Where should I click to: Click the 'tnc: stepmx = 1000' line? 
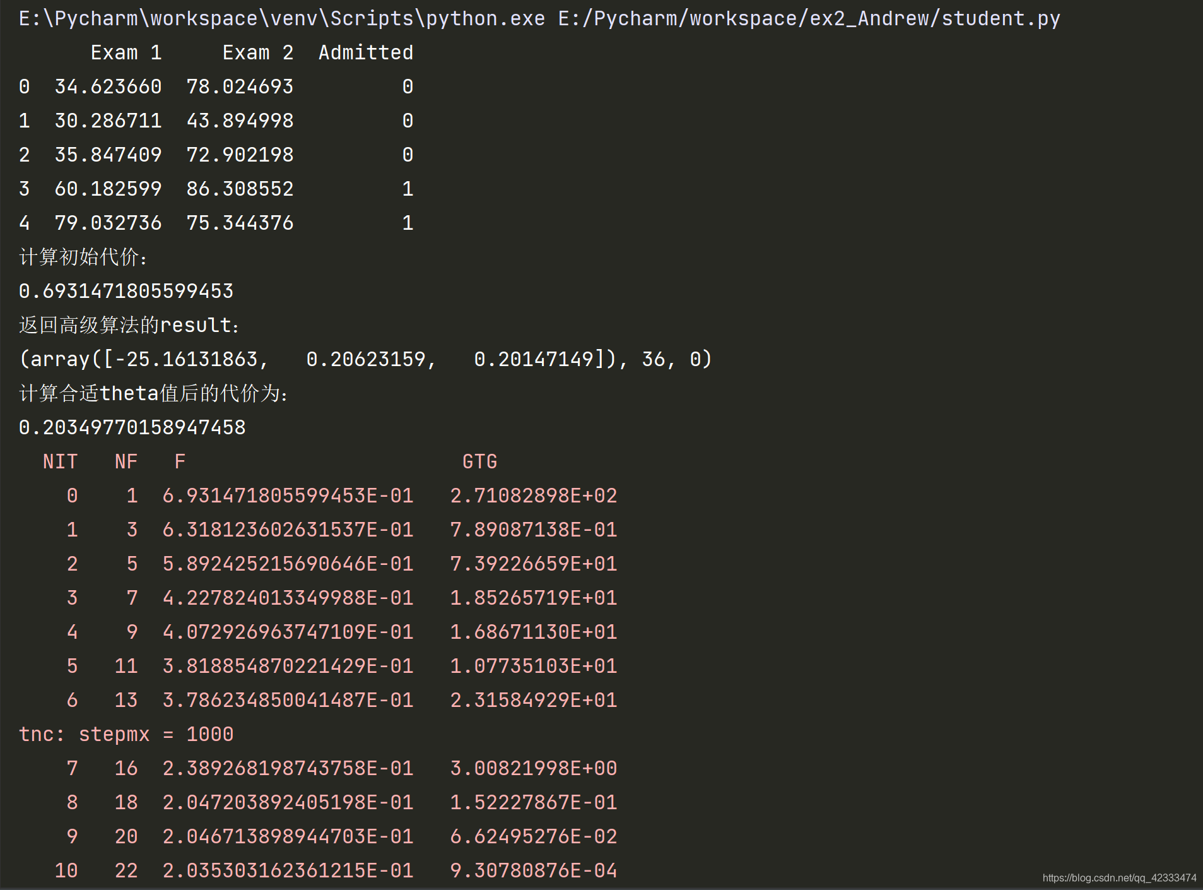[126, 734]
